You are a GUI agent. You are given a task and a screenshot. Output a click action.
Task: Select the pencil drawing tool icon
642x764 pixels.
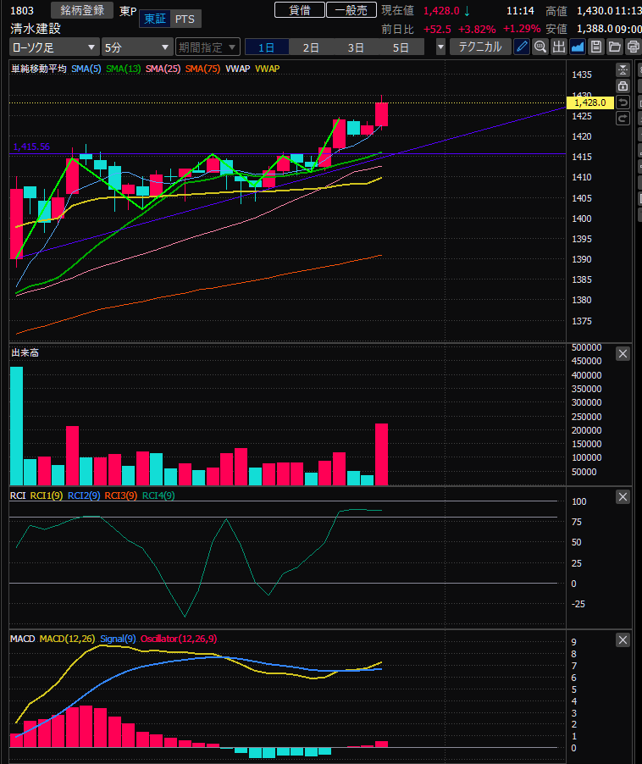pyautogui.click(x=523, y=47)
